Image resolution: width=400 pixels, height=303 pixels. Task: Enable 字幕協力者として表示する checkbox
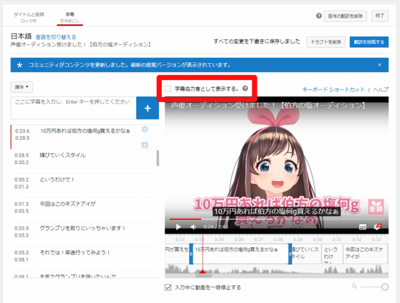[x=168, y=89]
